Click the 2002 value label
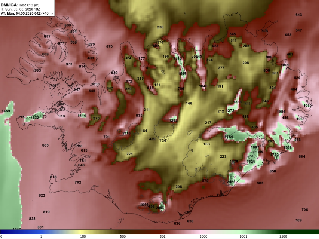 tap(160, 208)
